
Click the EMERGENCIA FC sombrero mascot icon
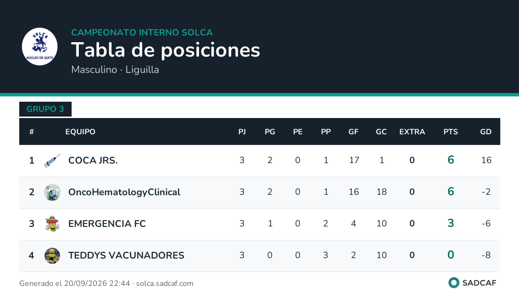[52, 224]
